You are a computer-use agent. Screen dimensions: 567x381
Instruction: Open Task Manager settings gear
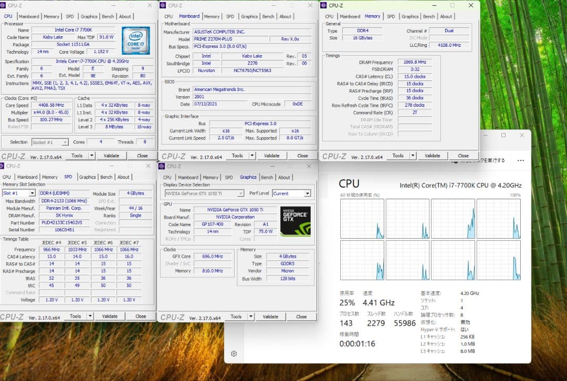pos(234,354)
